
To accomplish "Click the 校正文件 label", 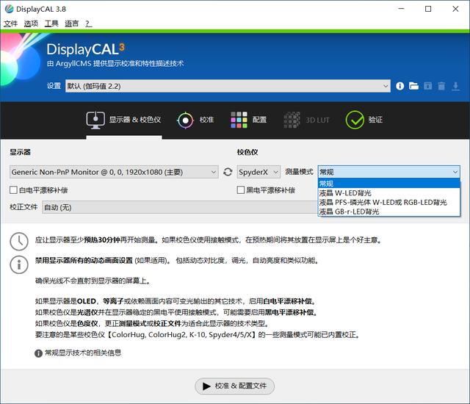I will tap(23, 207).
